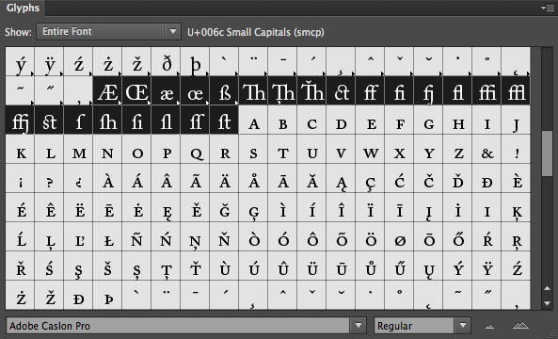This screenshot has height=339, width=558.
Task: Select the ffi ligature glyph
Action: (486, 90)
